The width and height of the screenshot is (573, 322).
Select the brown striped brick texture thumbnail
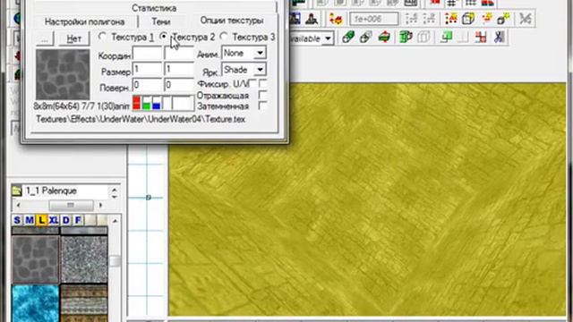(84, 303)
